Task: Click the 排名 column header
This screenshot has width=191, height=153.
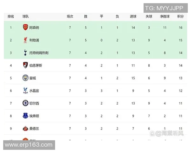Action: point(11,17)
